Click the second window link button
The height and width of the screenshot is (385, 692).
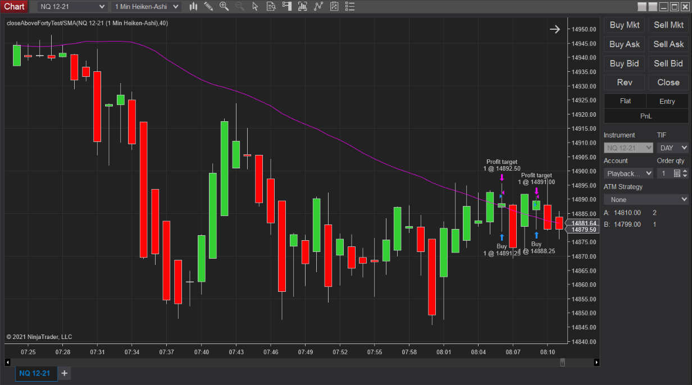652,7
